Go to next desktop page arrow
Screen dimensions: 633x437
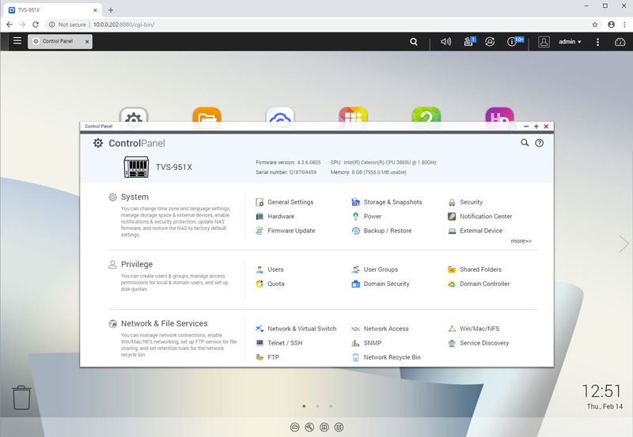[624, 243]
